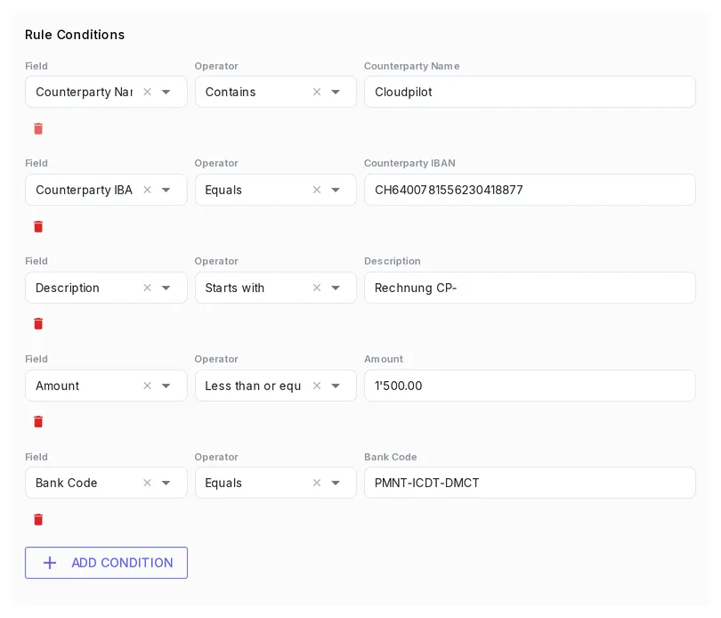The height and width of the screenshot is (618, 721).
Task: Focus the Cloudpilot counterparty name input
Action: (x=530, y=92)
